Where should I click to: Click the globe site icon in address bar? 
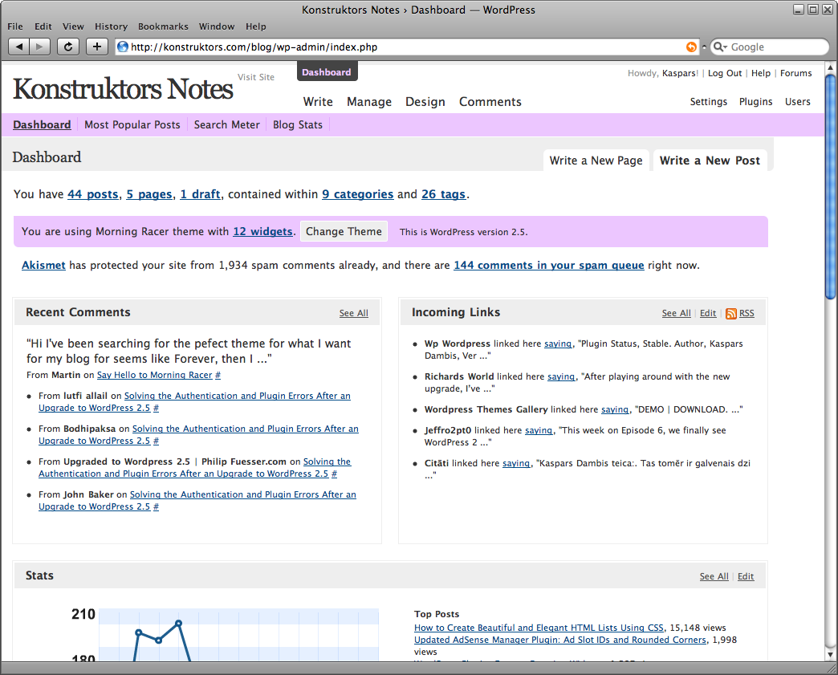pos(123,47)
